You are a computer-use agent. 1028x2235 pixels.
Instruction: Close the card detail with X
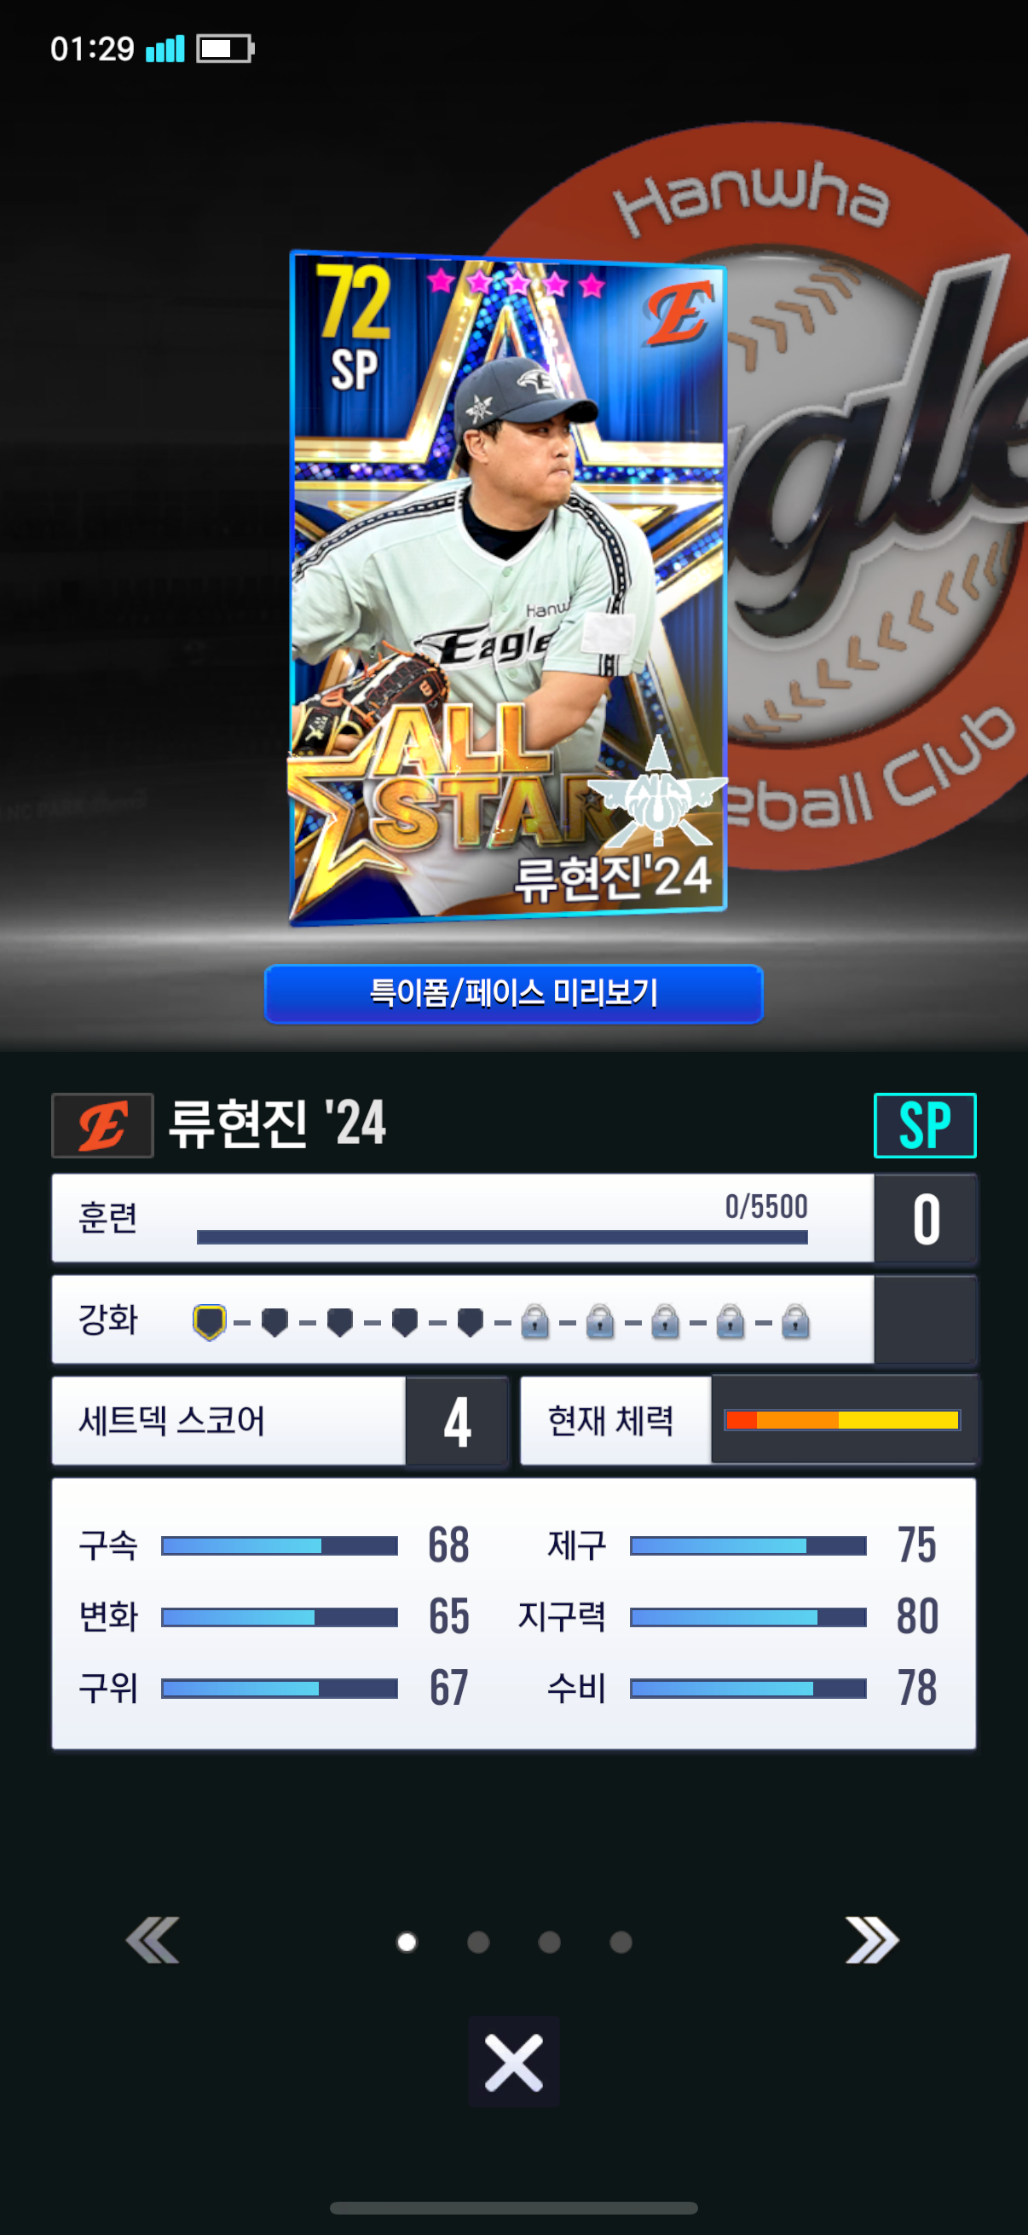(x=513, y=2061)
